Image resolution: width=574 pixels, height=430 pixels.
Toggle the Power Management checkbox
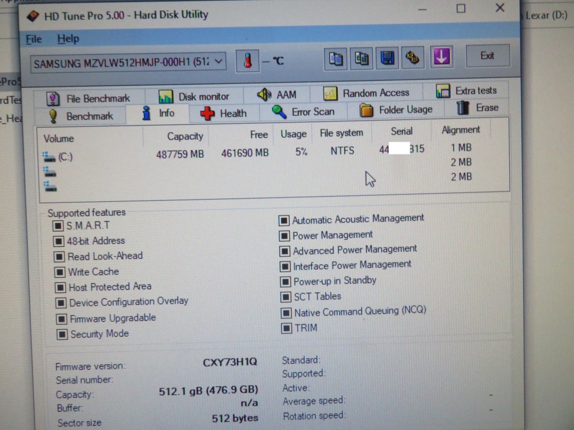point(284,236)
